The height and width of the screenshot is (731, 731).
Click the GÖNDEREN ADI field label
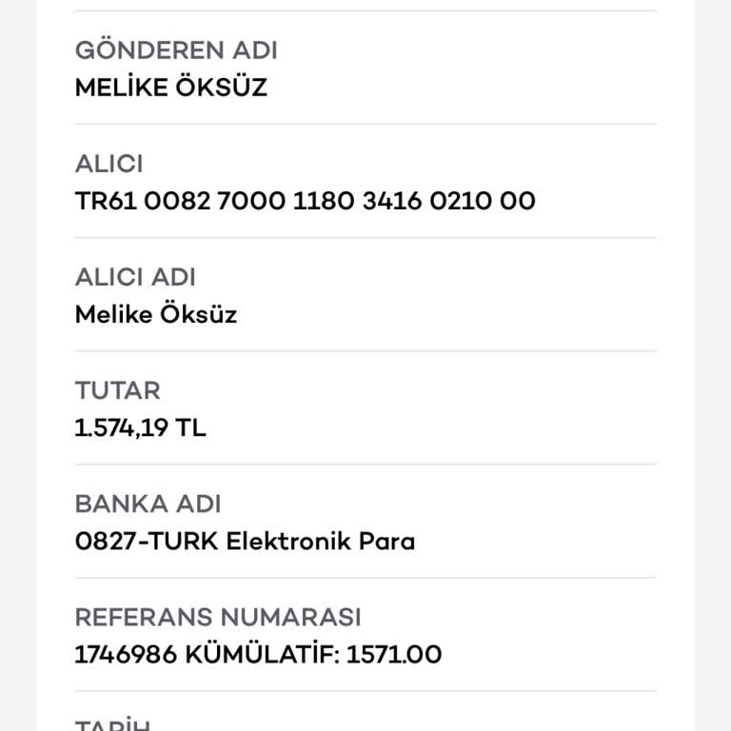[176, 50]
